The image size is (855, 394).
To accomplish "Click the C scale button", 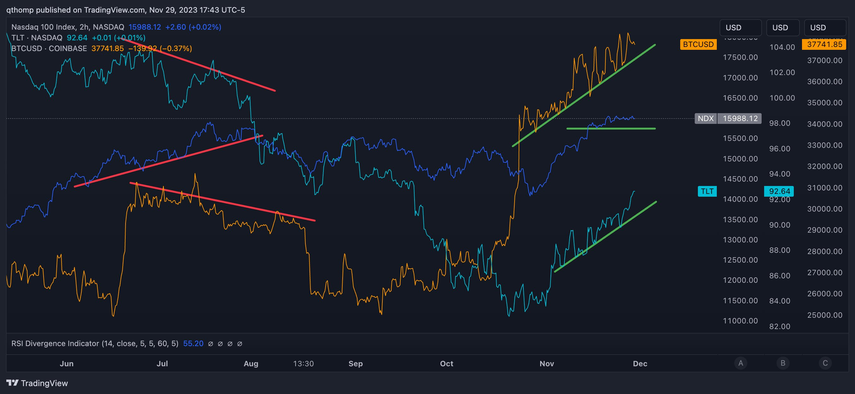I will pyautogui.click(x=825, y=363).
